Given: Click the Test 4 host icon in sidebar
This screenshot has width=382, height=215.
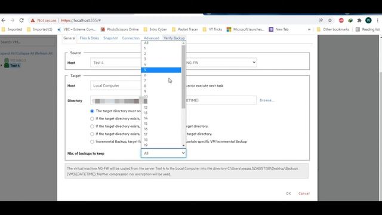Looking at the screenshot, I should click(7, 65).
